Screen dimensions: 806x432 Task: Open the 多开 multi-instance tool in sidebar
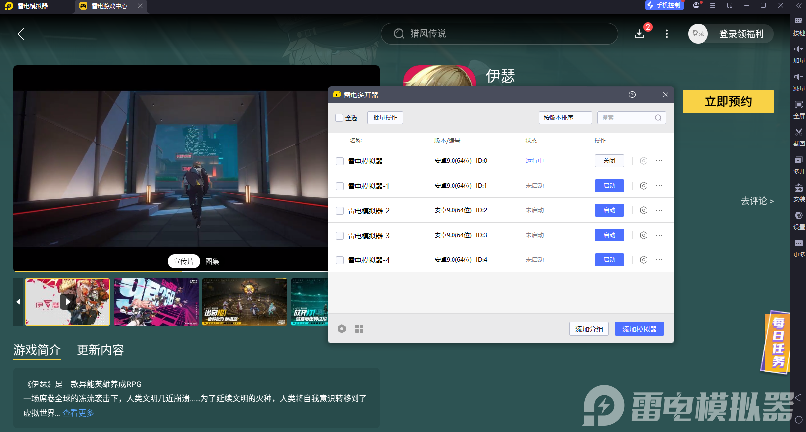coord(799,165)
